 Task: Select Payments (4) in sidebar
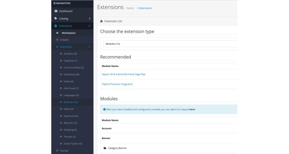pos(71,116)
